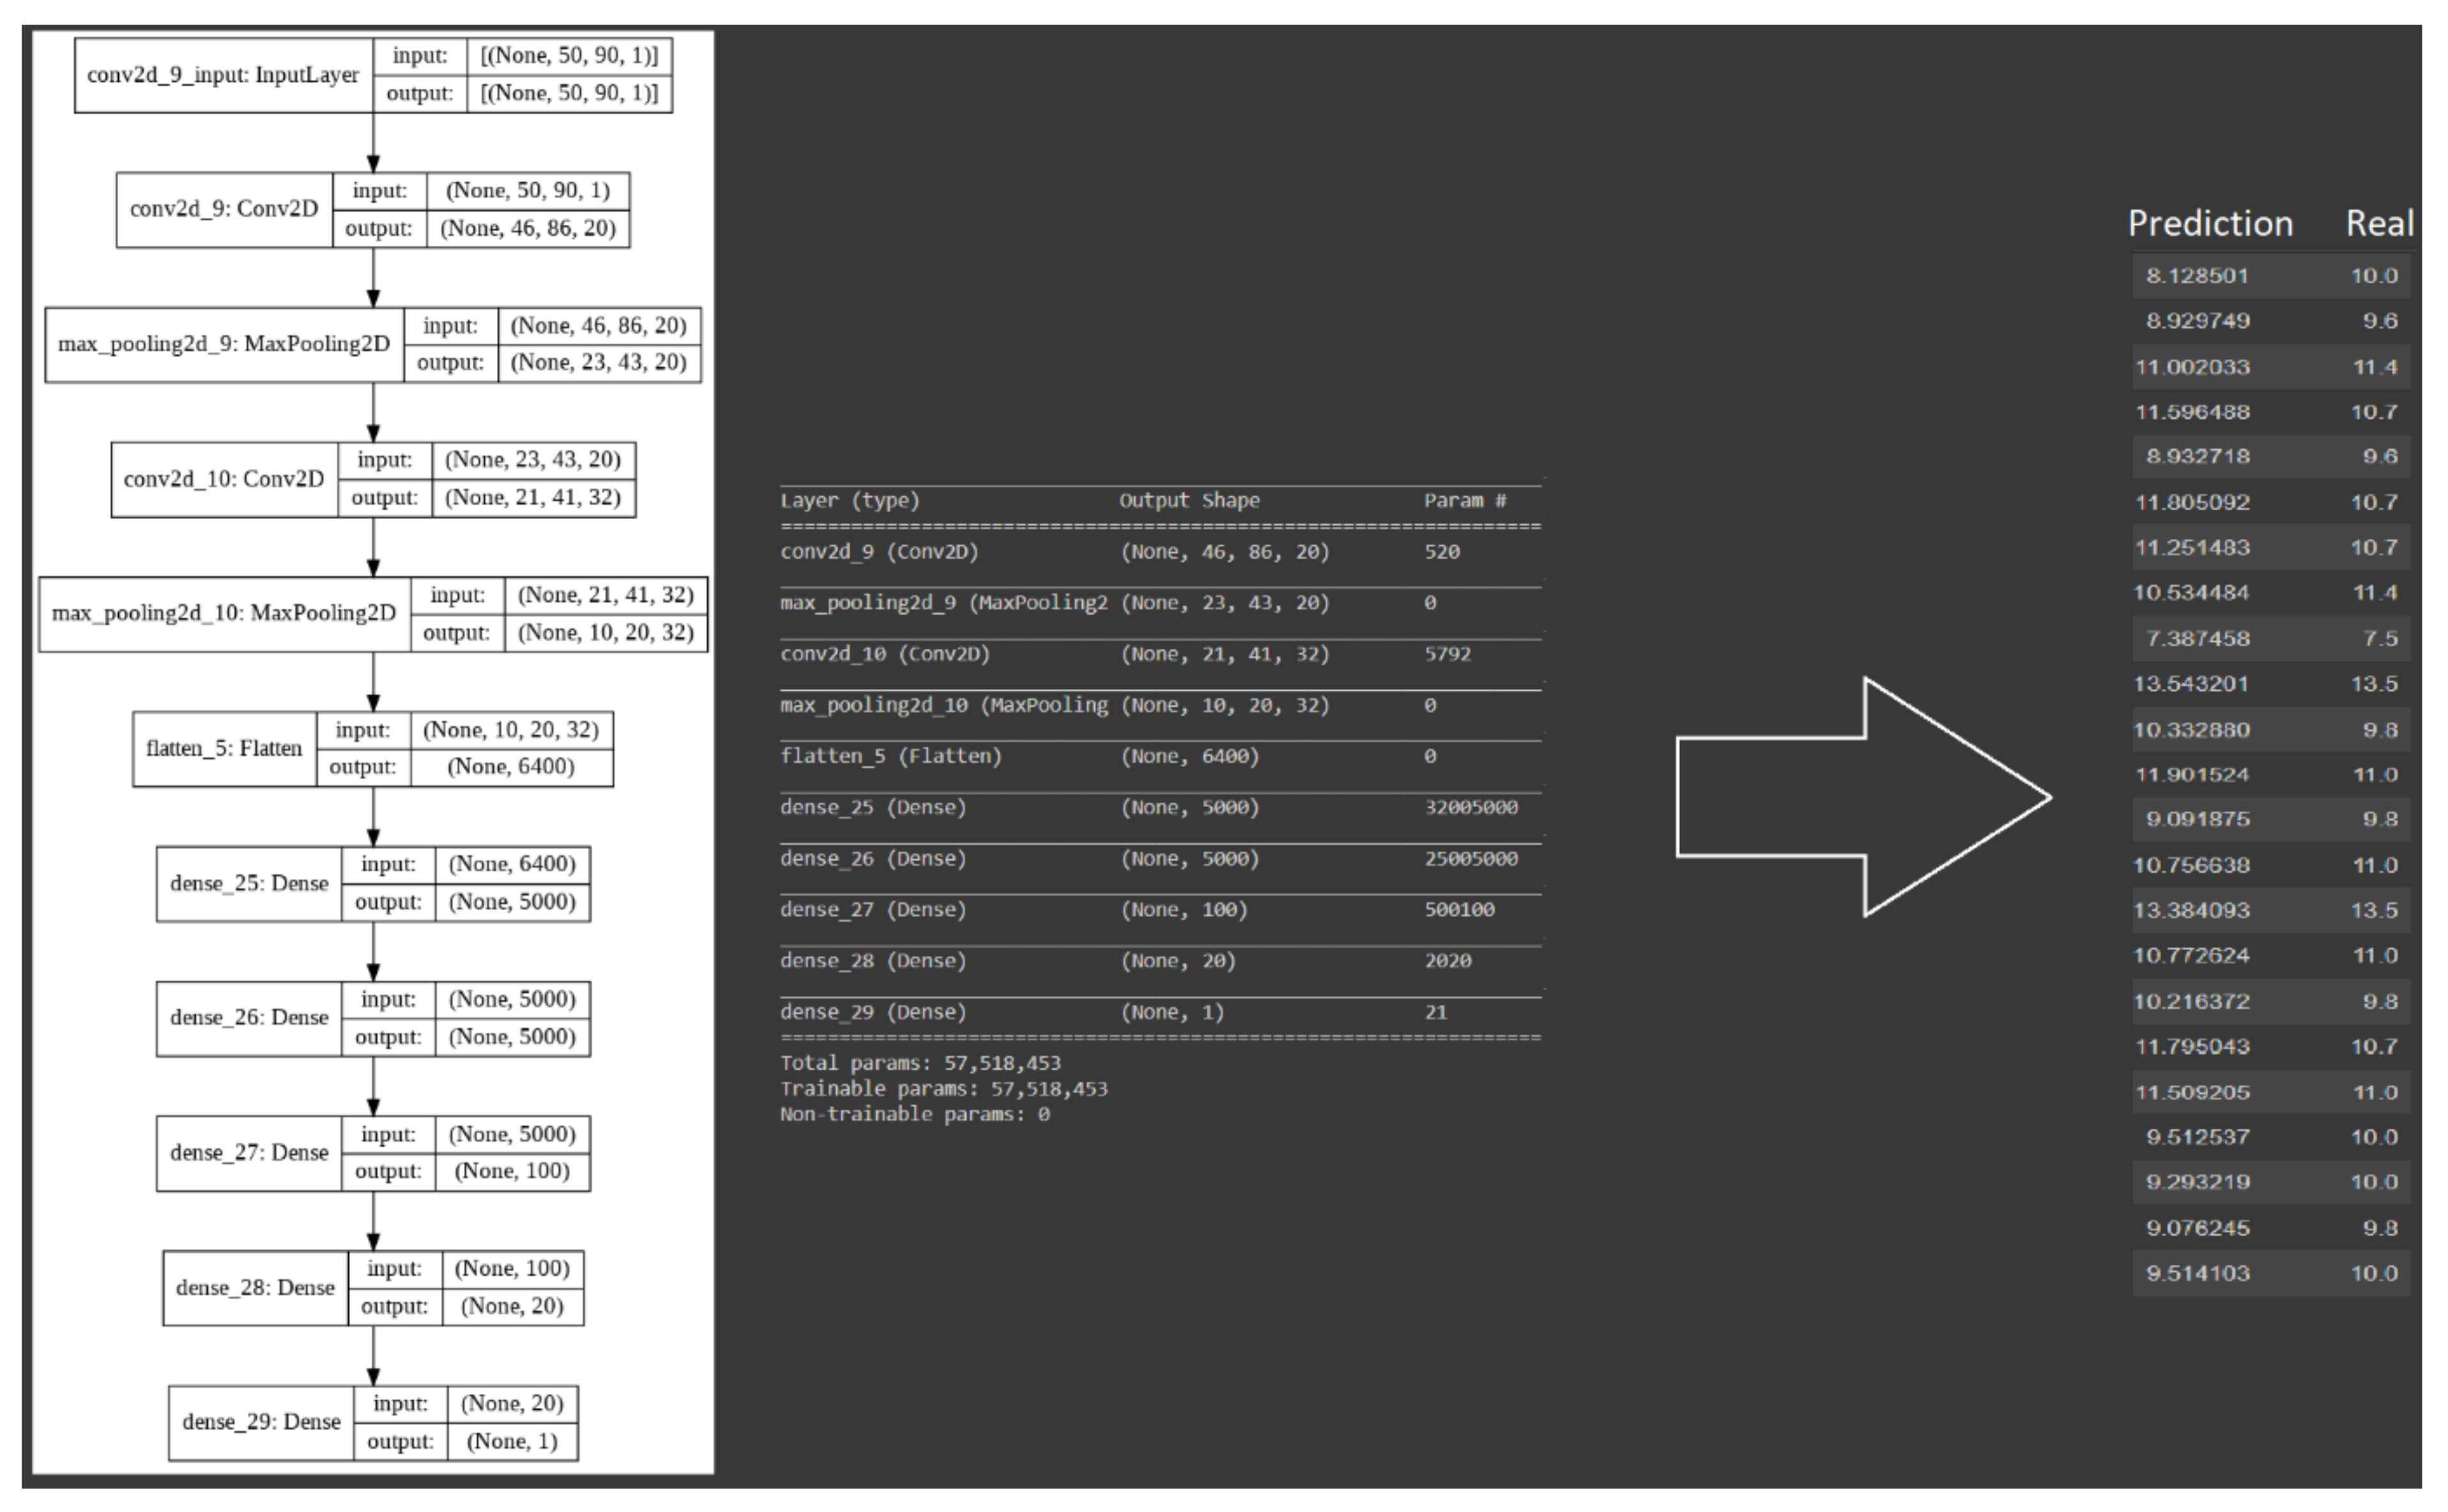Click the max_pooling2d_9: MaxPooling2D node
This screenshot has width=2448, height=1512.
tap(224, 344)
